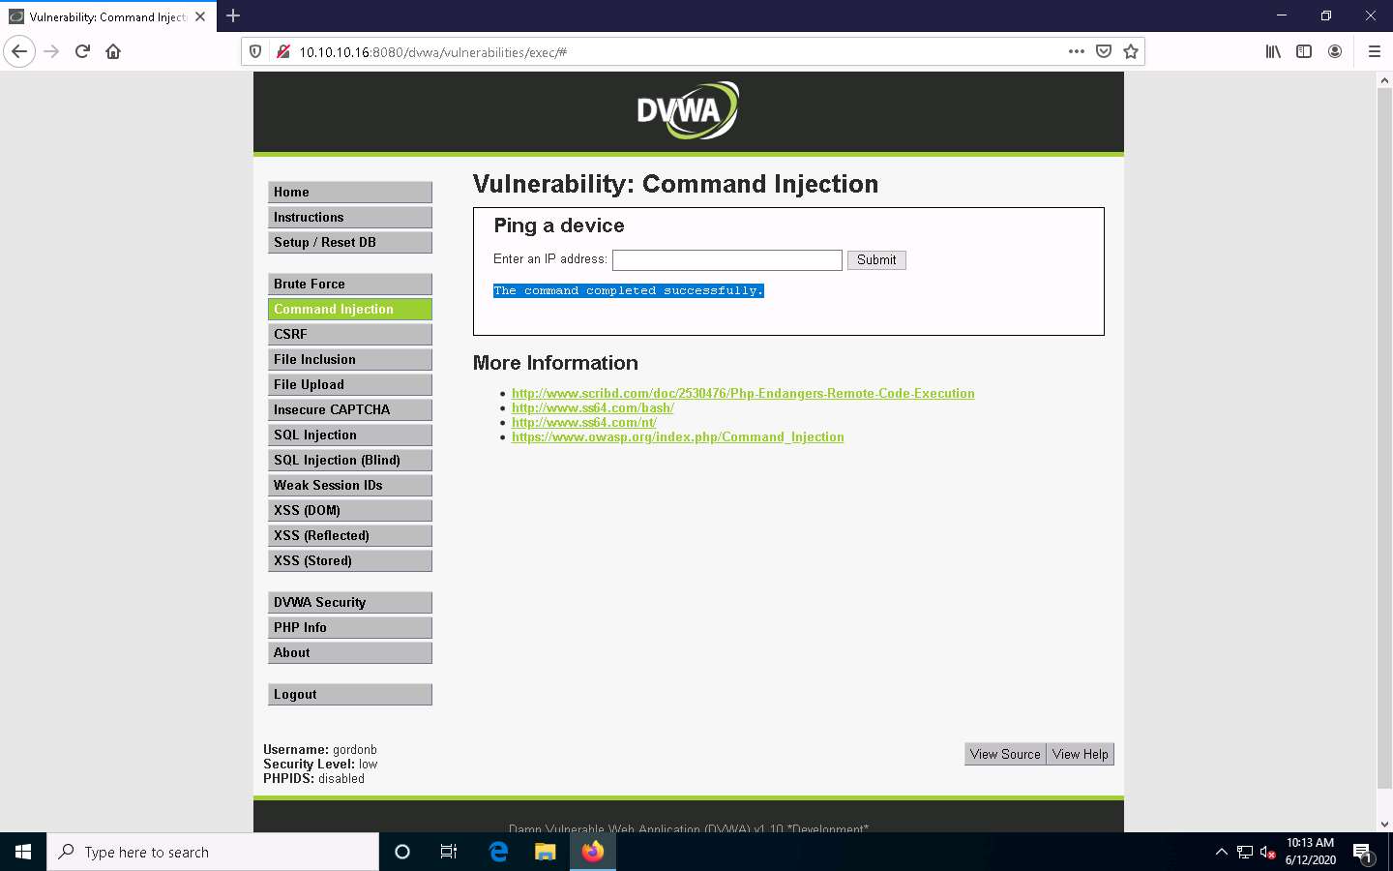Open the Firefox application menu
The width and height of the screenshot is (1393, 871).
coord(1375,51)
